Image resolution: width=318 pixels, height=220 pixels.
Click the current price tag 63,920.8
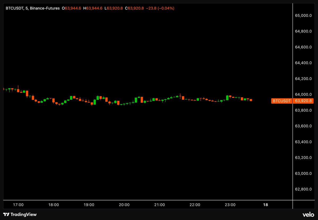pos(303,101)
